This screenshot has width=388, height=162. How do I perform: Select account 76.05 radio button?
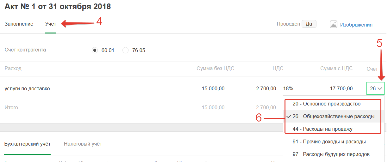pyautogui.click(x=126, y=50)
